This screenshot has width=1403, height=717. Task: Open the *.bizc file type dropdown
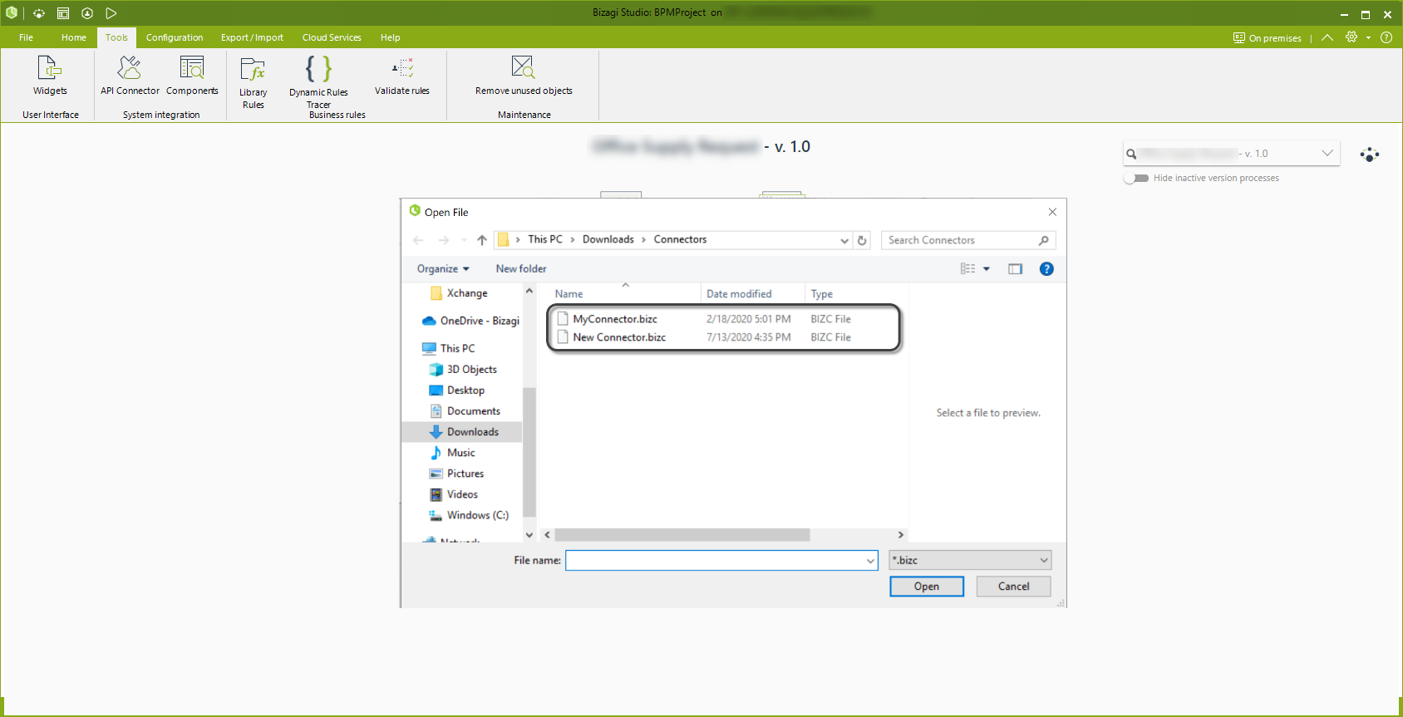click(970, 560)
